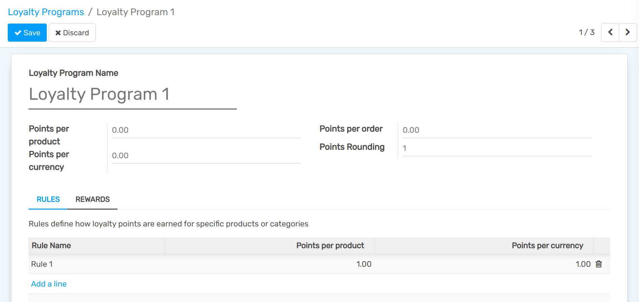Focus the Points per currency input
This screenshot has height=302, width=639.
[206, 156]
